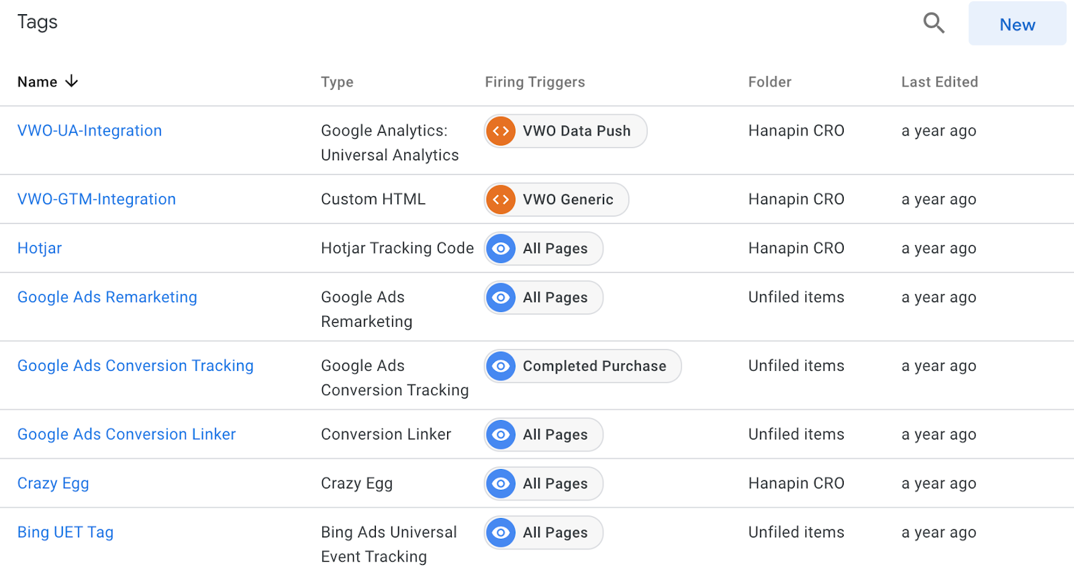The height and width of the screenshot is (573, 1074).
Task: Click the eye icon in the Bing UET Tag row
Action: [x=501, y=533]
